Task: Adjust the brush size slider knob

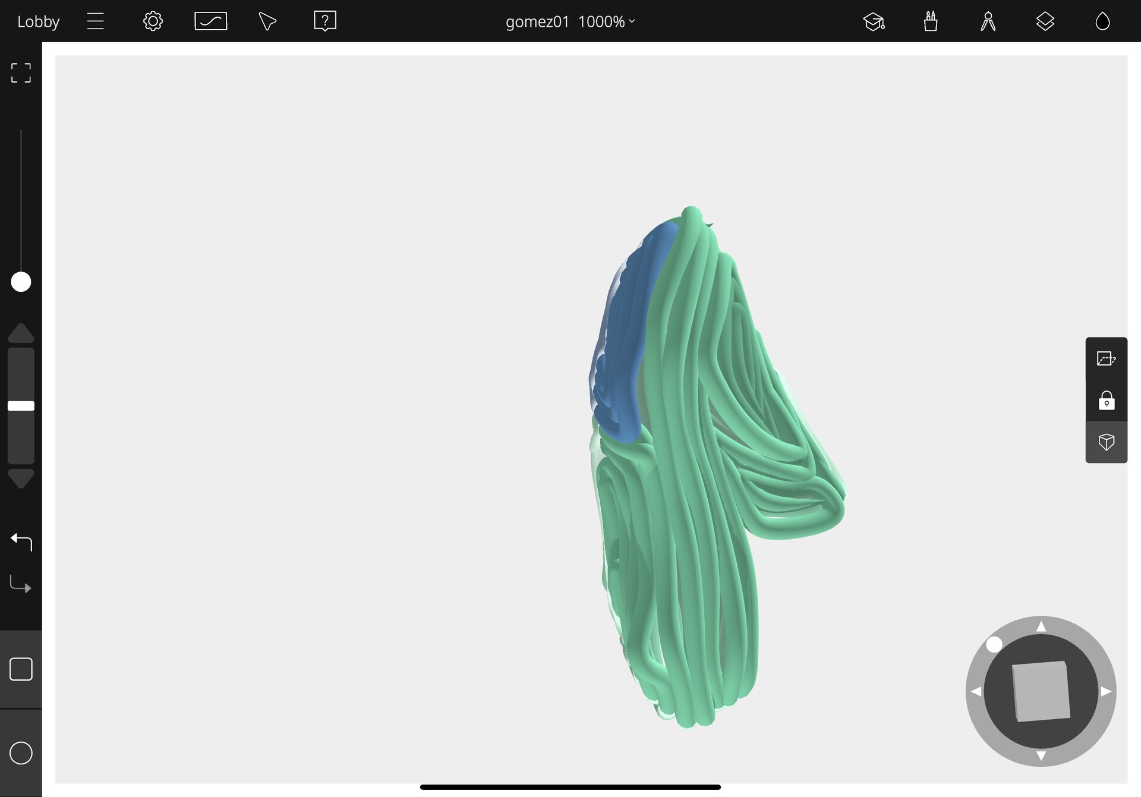Action: 21,282
